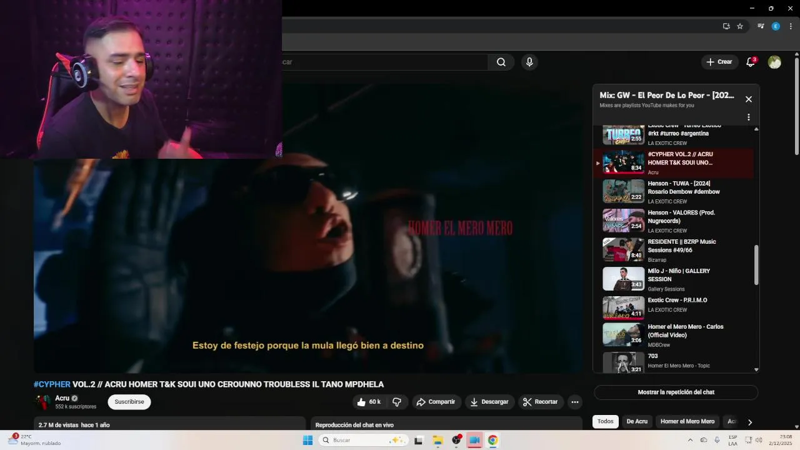Open Chrome media controls icon

761,26
